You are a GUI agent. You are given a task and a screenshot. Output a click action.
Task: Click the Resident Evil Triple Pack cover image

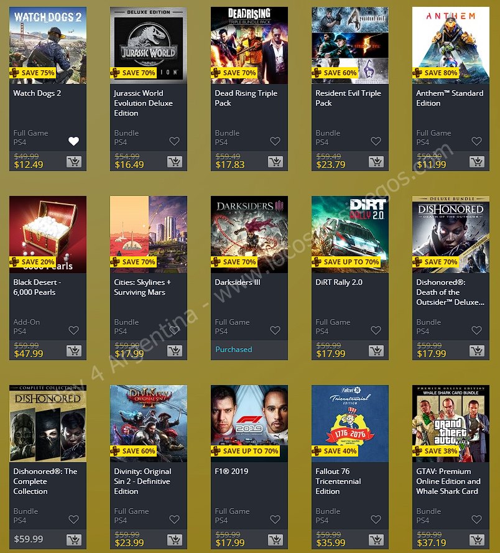coord(350,45)
